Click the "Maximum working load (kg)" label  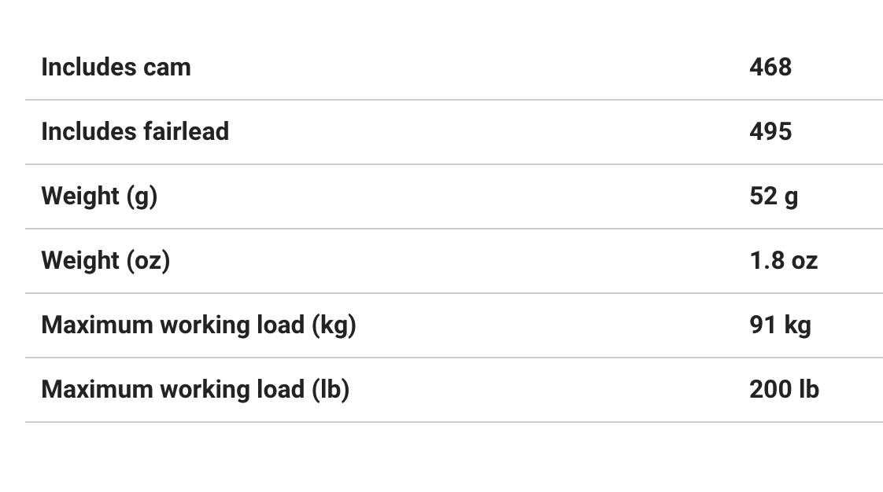[x=198, y=325]
